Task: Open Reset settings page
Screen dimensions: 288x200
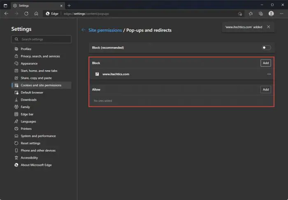Action: click(41, 143)
